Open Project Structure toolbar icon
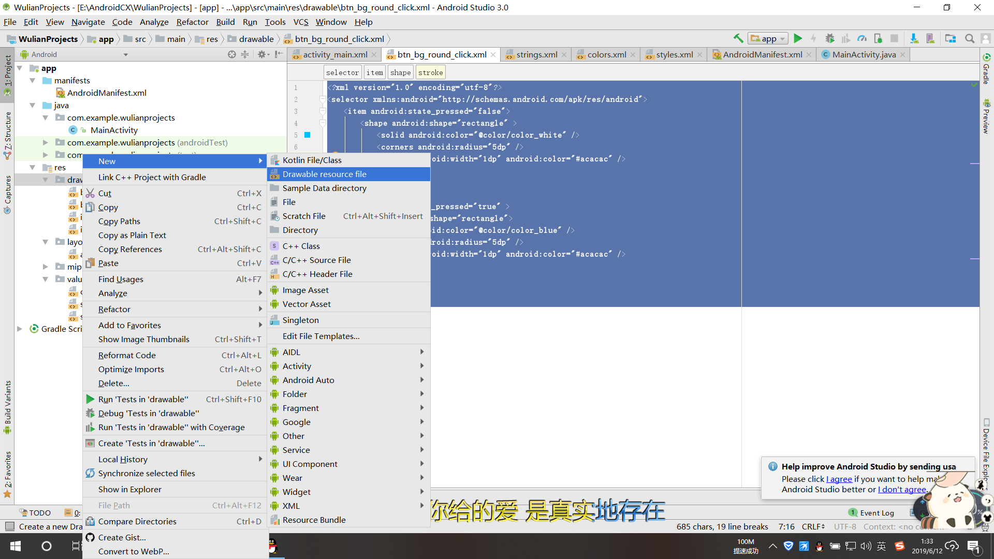The height and width of the screenshot is (559, 994). pyautogui.click(x=951, y=38)
